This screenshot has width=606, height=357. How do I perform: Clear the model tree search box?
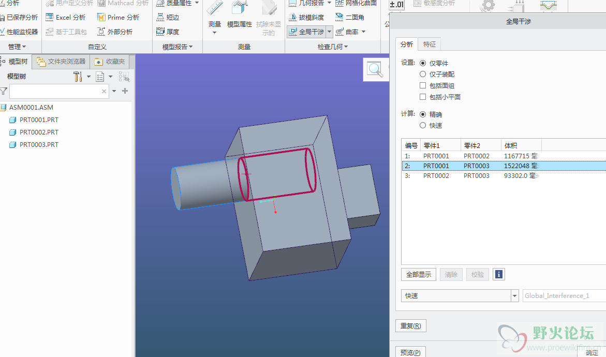pos(104,91)
